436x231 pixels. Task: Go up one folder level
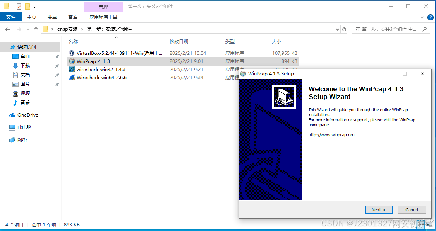36,29
